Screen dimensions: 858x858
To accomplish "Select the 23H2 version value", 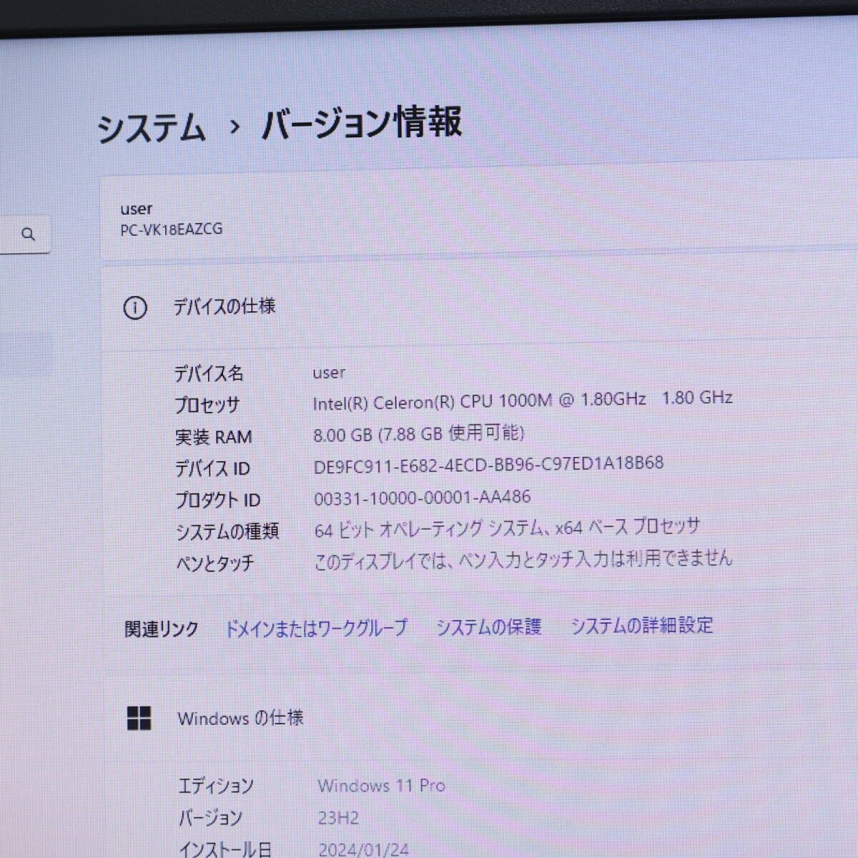I will (x=338, y=817).
